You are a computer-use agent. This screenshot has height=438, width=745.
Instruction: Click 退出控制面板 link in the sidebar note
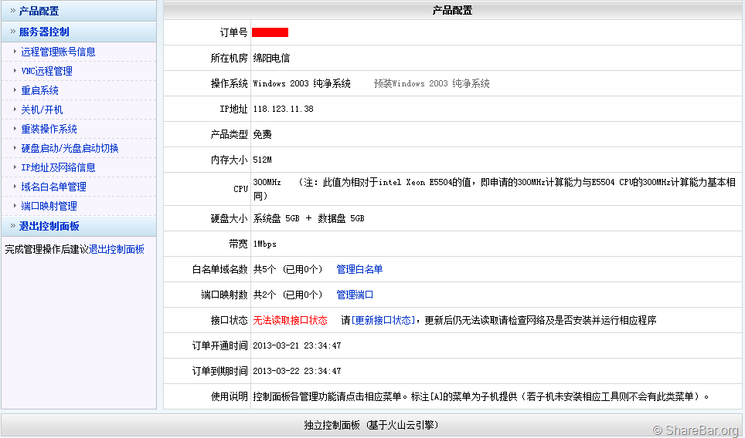point(117,249)
